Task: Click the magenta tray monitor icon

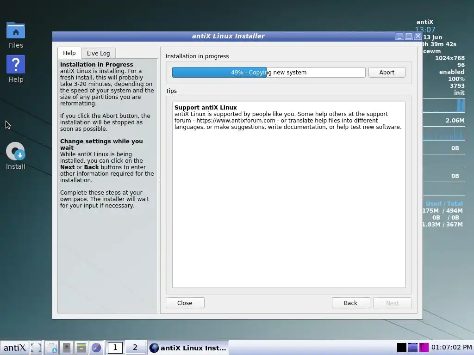Action: pyautogui.click(x=424, y=348)
